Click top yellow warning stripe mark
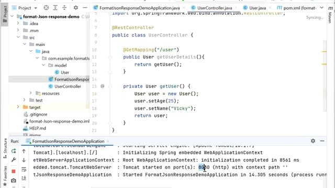The image size is (335, 188). [324, 51]
